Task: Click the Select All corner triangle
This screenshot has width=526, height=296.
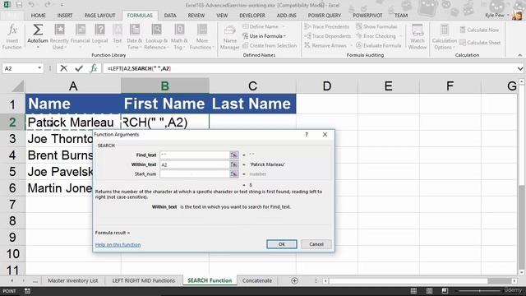Action: pos(17,86)
